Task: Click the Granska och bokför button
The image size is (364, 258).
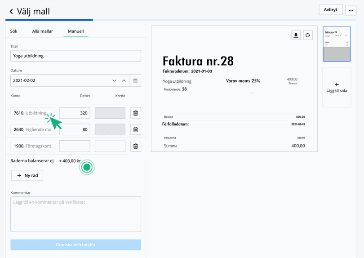Action: click(75, 245)
